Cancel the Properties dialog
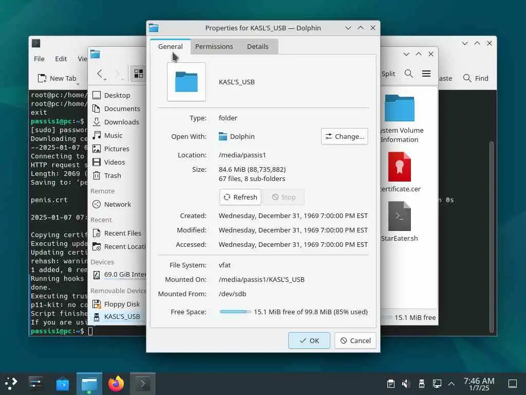526x395 pixels. tap(355, 340)
